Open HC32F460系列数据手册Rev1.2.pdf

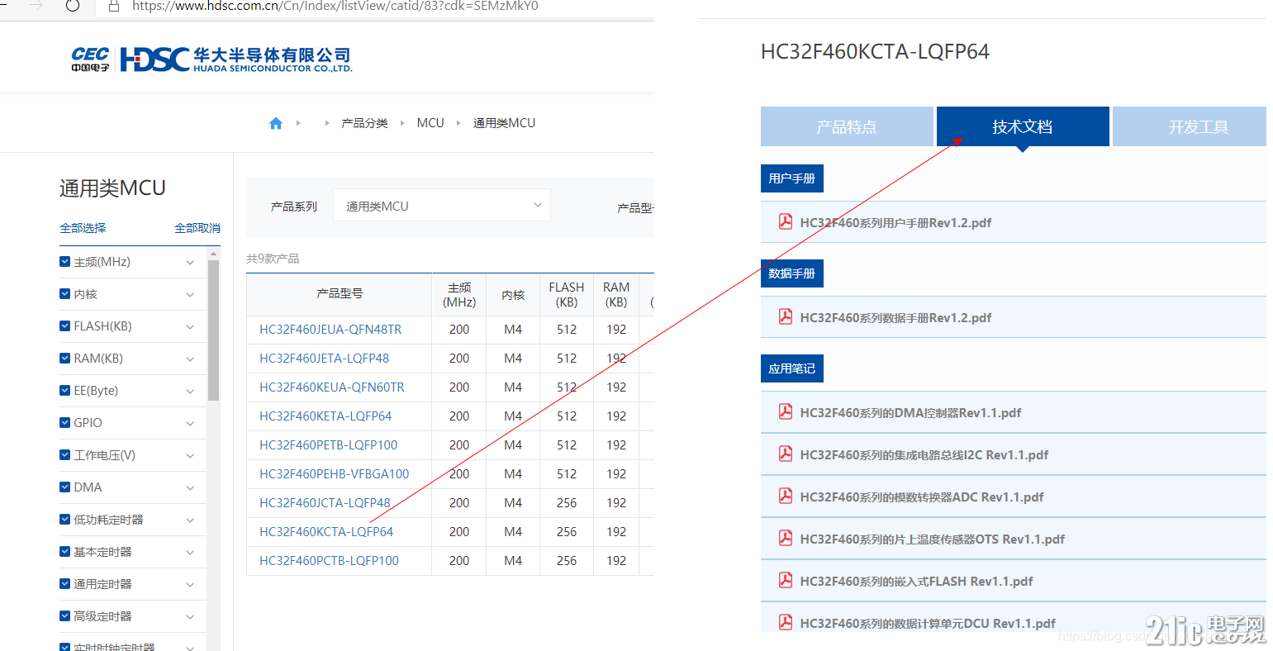[895, 317]
